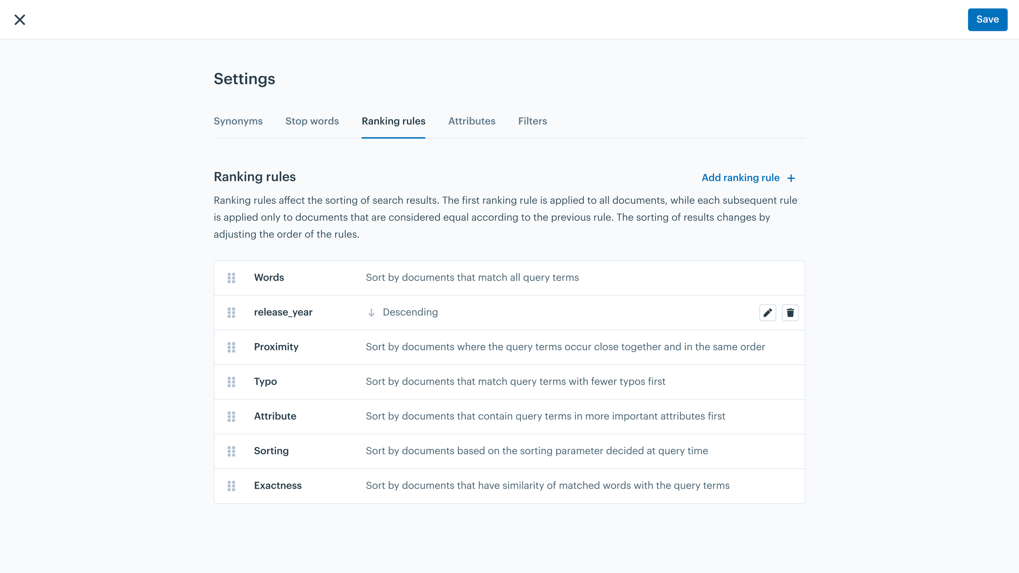Screen dimensions: 1019x573
Task: Click the drag handle of Proximity rule
Action: [231, 347]
